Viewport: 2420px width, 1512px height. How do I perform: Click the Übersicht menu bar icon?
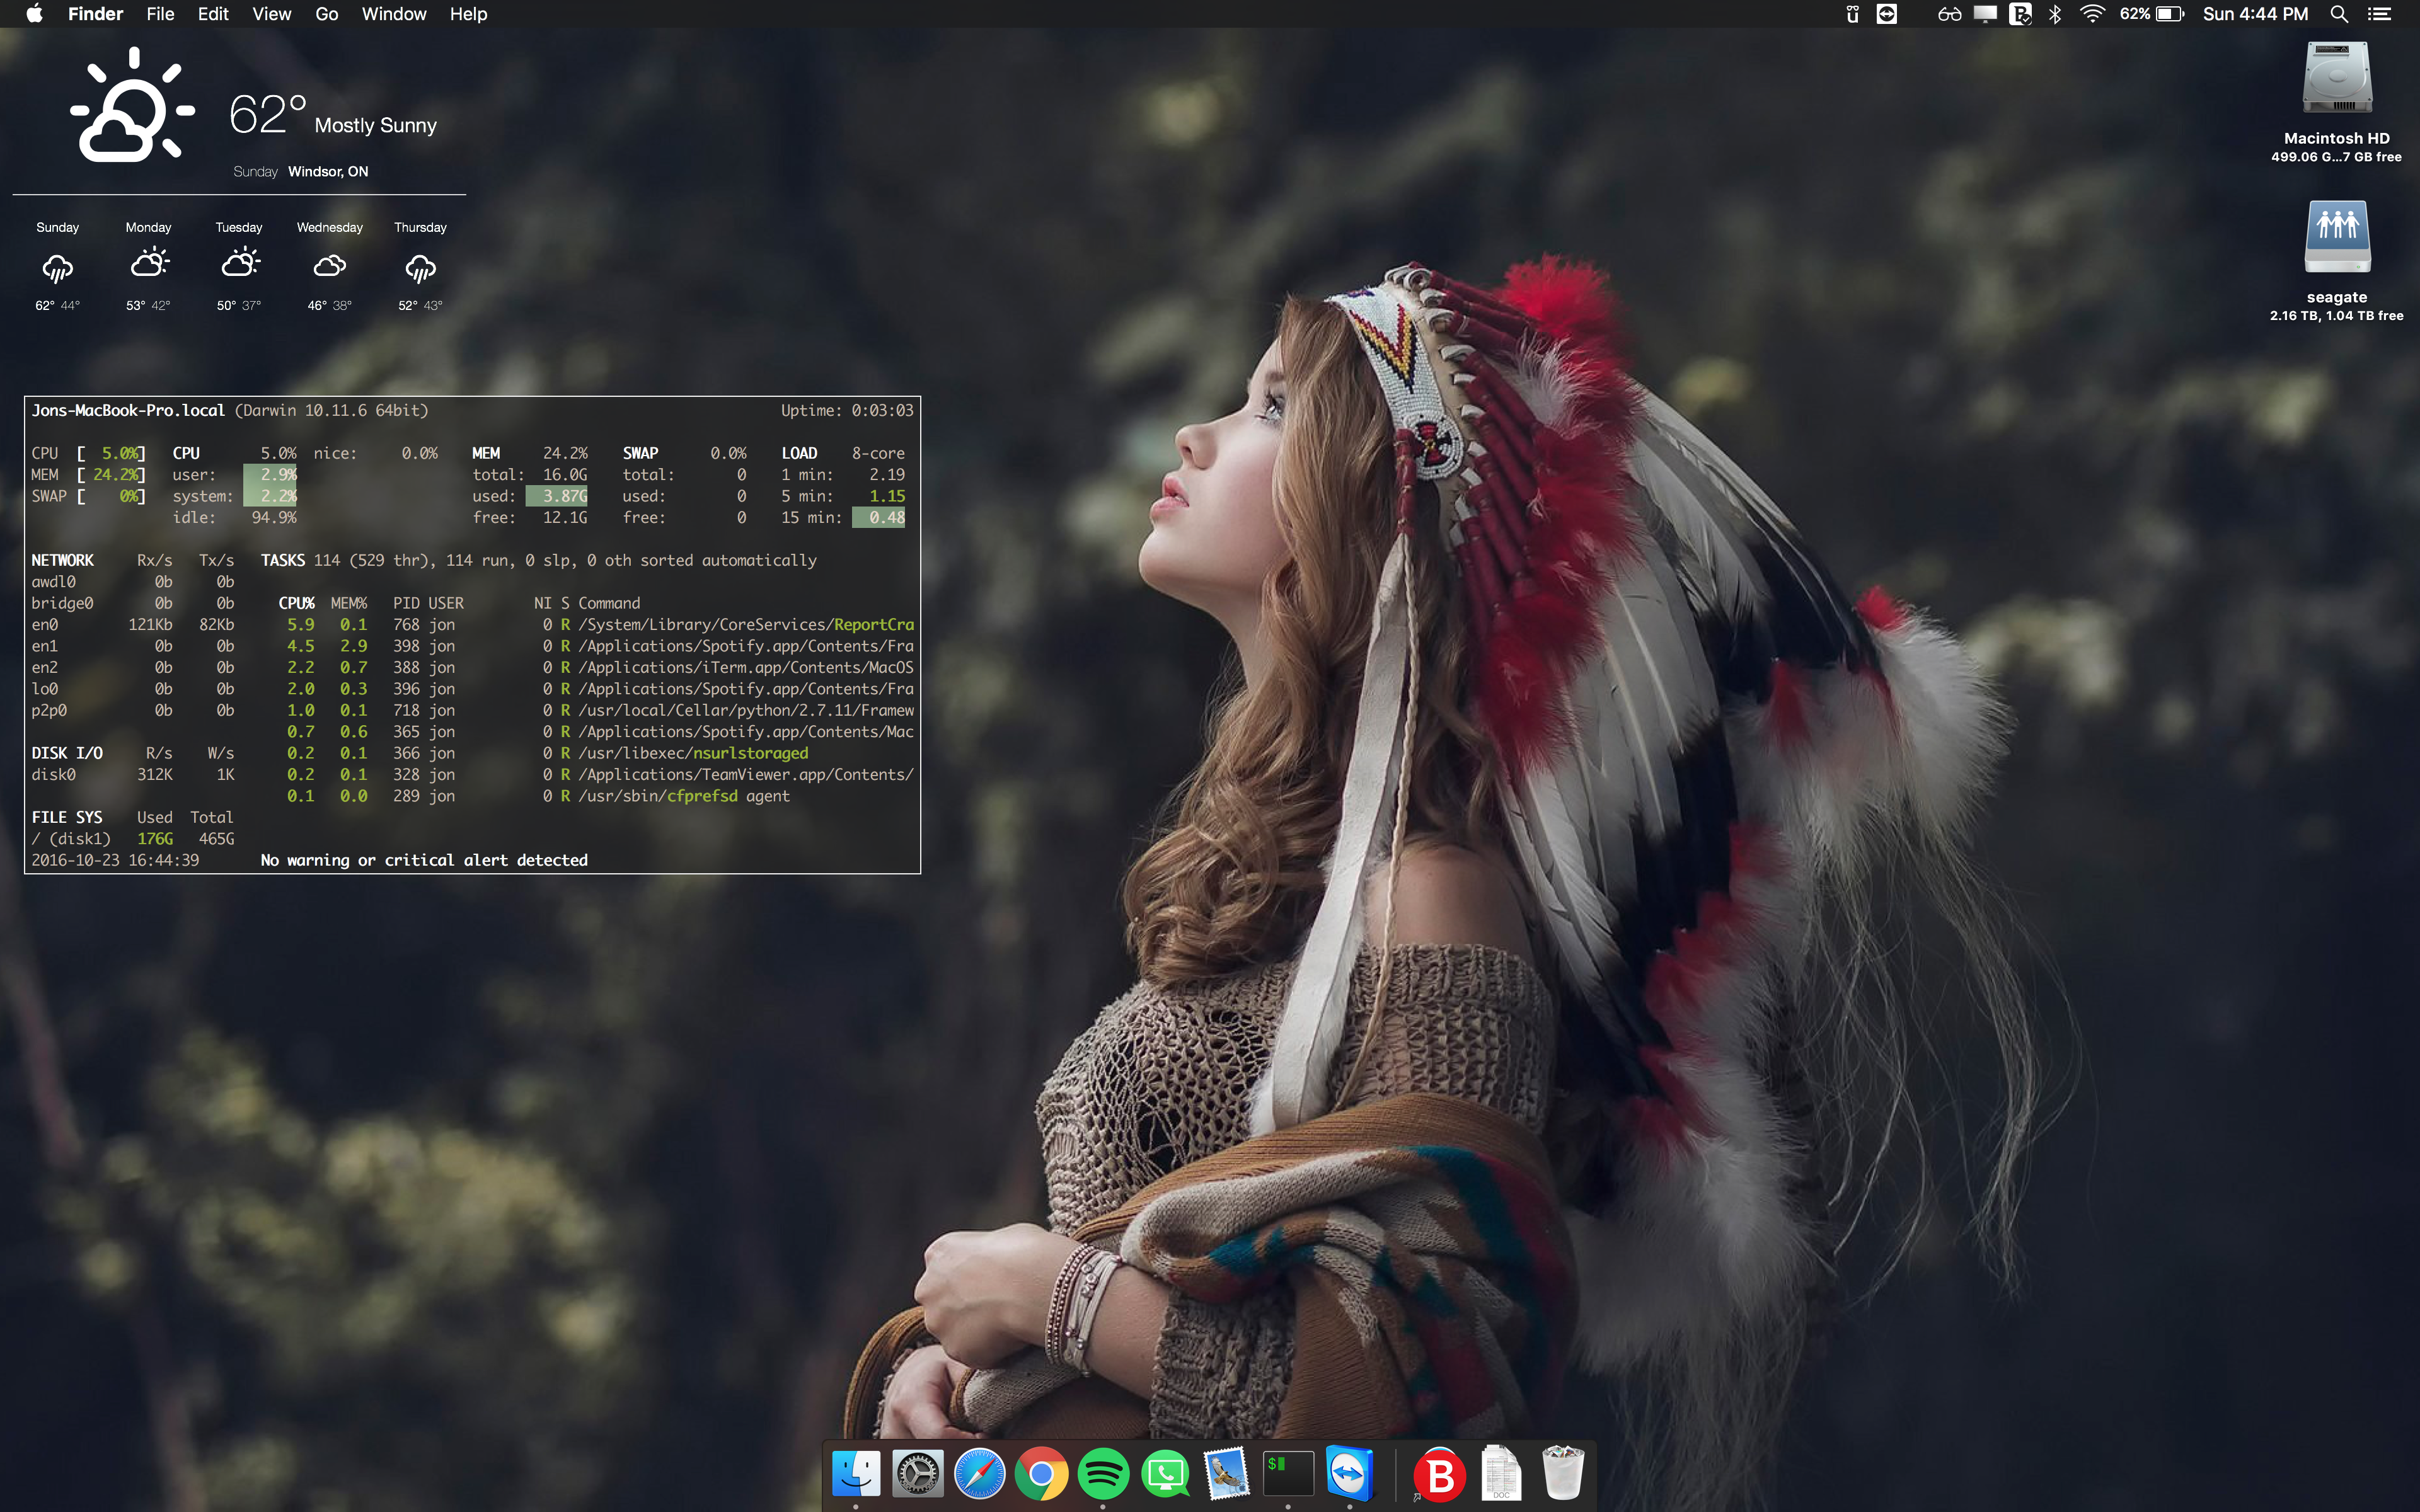coord(1852,14)
